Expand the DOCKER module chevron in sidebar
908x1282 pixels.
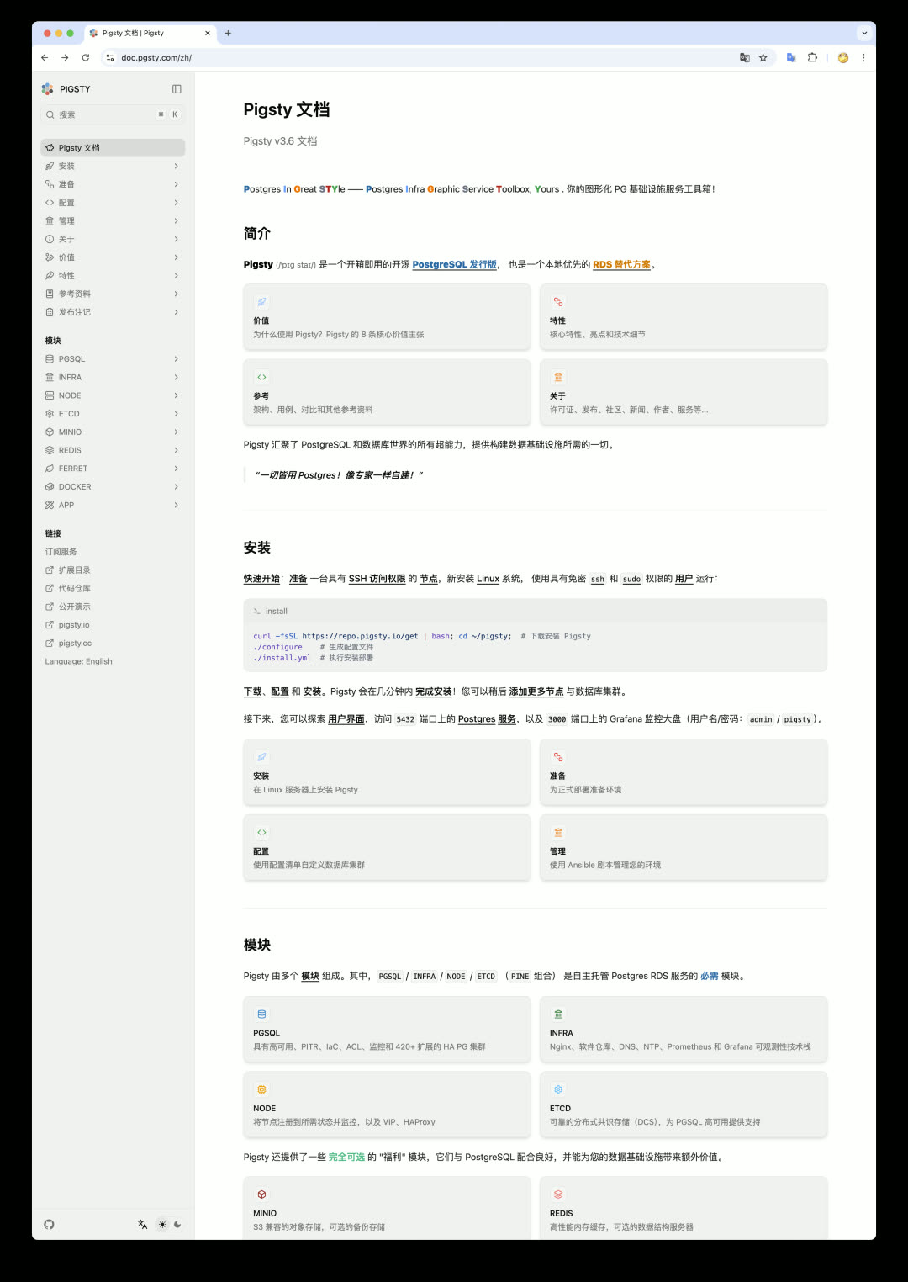pos(176,487)
